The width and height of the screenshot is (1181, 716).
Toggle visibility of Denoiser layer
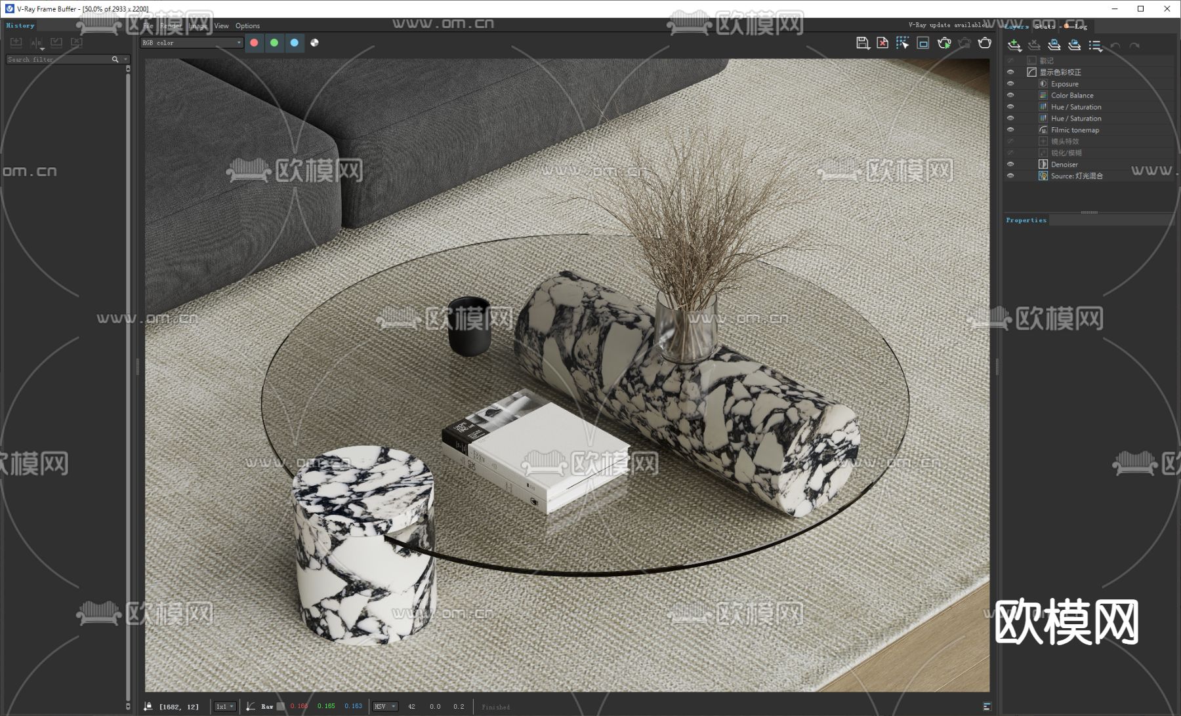1010,165
